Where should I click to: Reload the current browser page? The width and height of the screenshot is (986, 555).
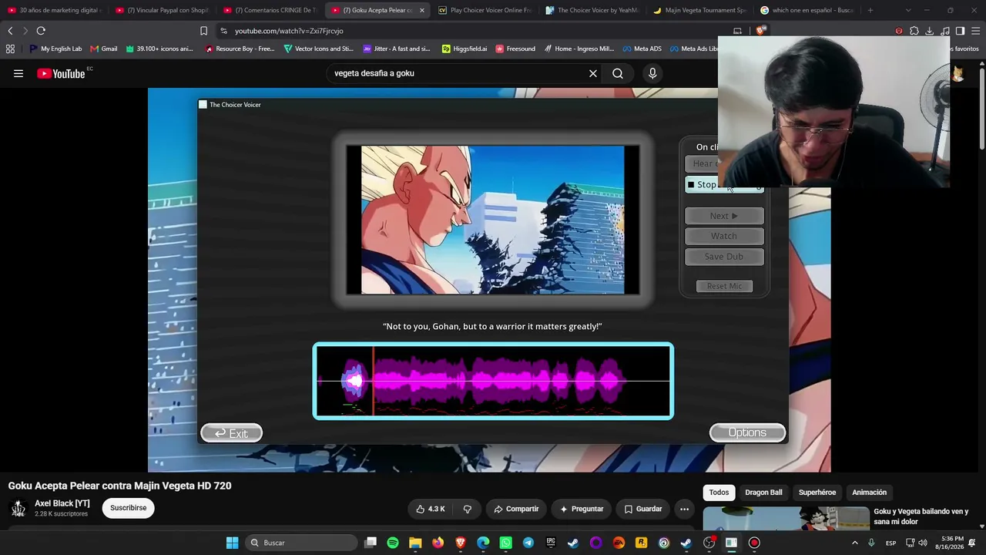click(x=41, y=31)
